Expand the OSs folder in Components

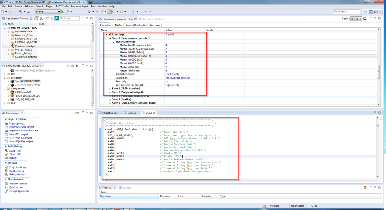pyautogui.click(x=5, y=74)
